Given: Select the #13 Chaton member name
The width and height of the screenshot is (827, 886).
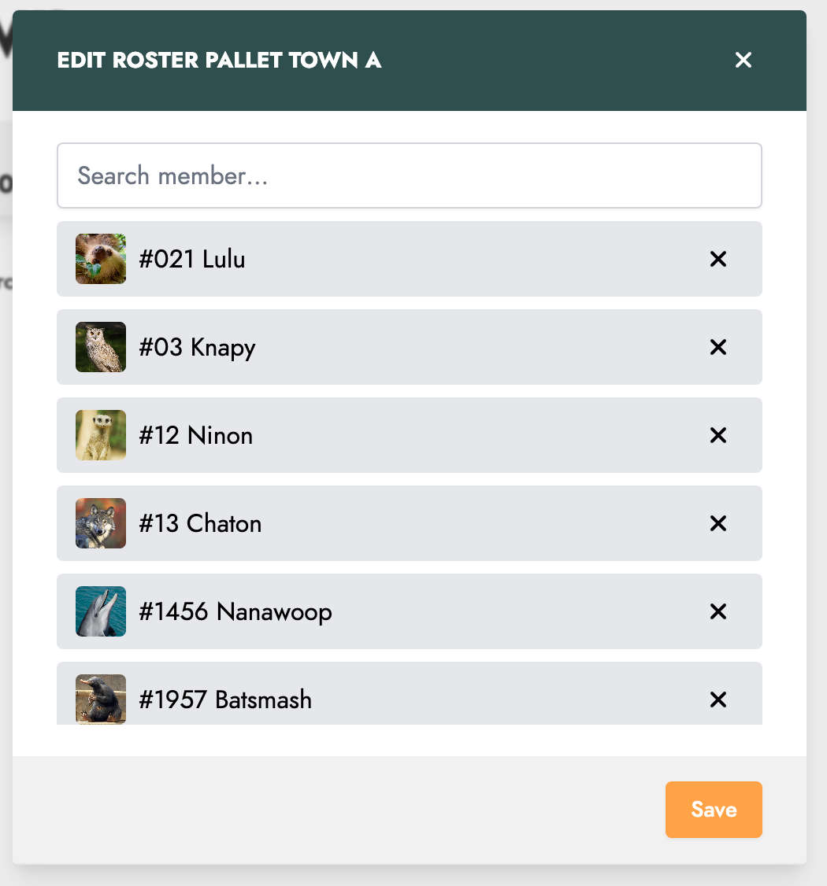Looking at the screenshot, I should point(200,524).
